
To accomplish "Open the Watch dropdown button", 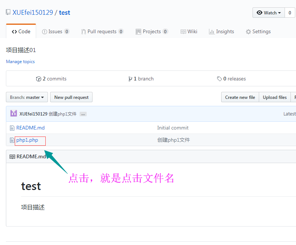I will pyautogui.click(x=269, y=13).
